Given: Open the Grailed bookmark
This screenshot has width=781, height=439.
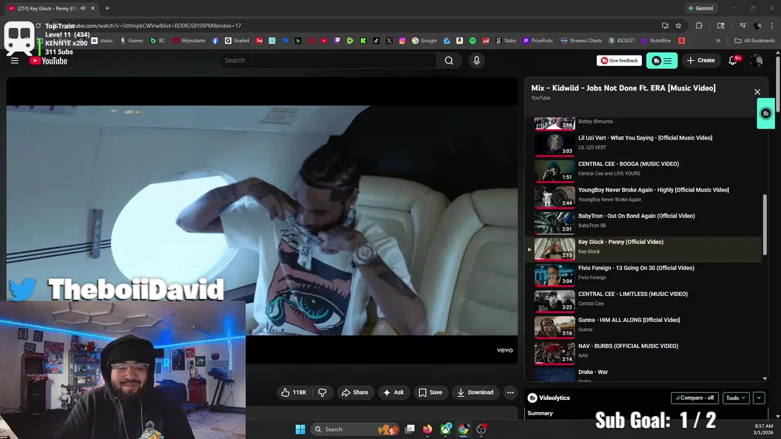Looking at the screenshot, I should (x=237, y=41).
